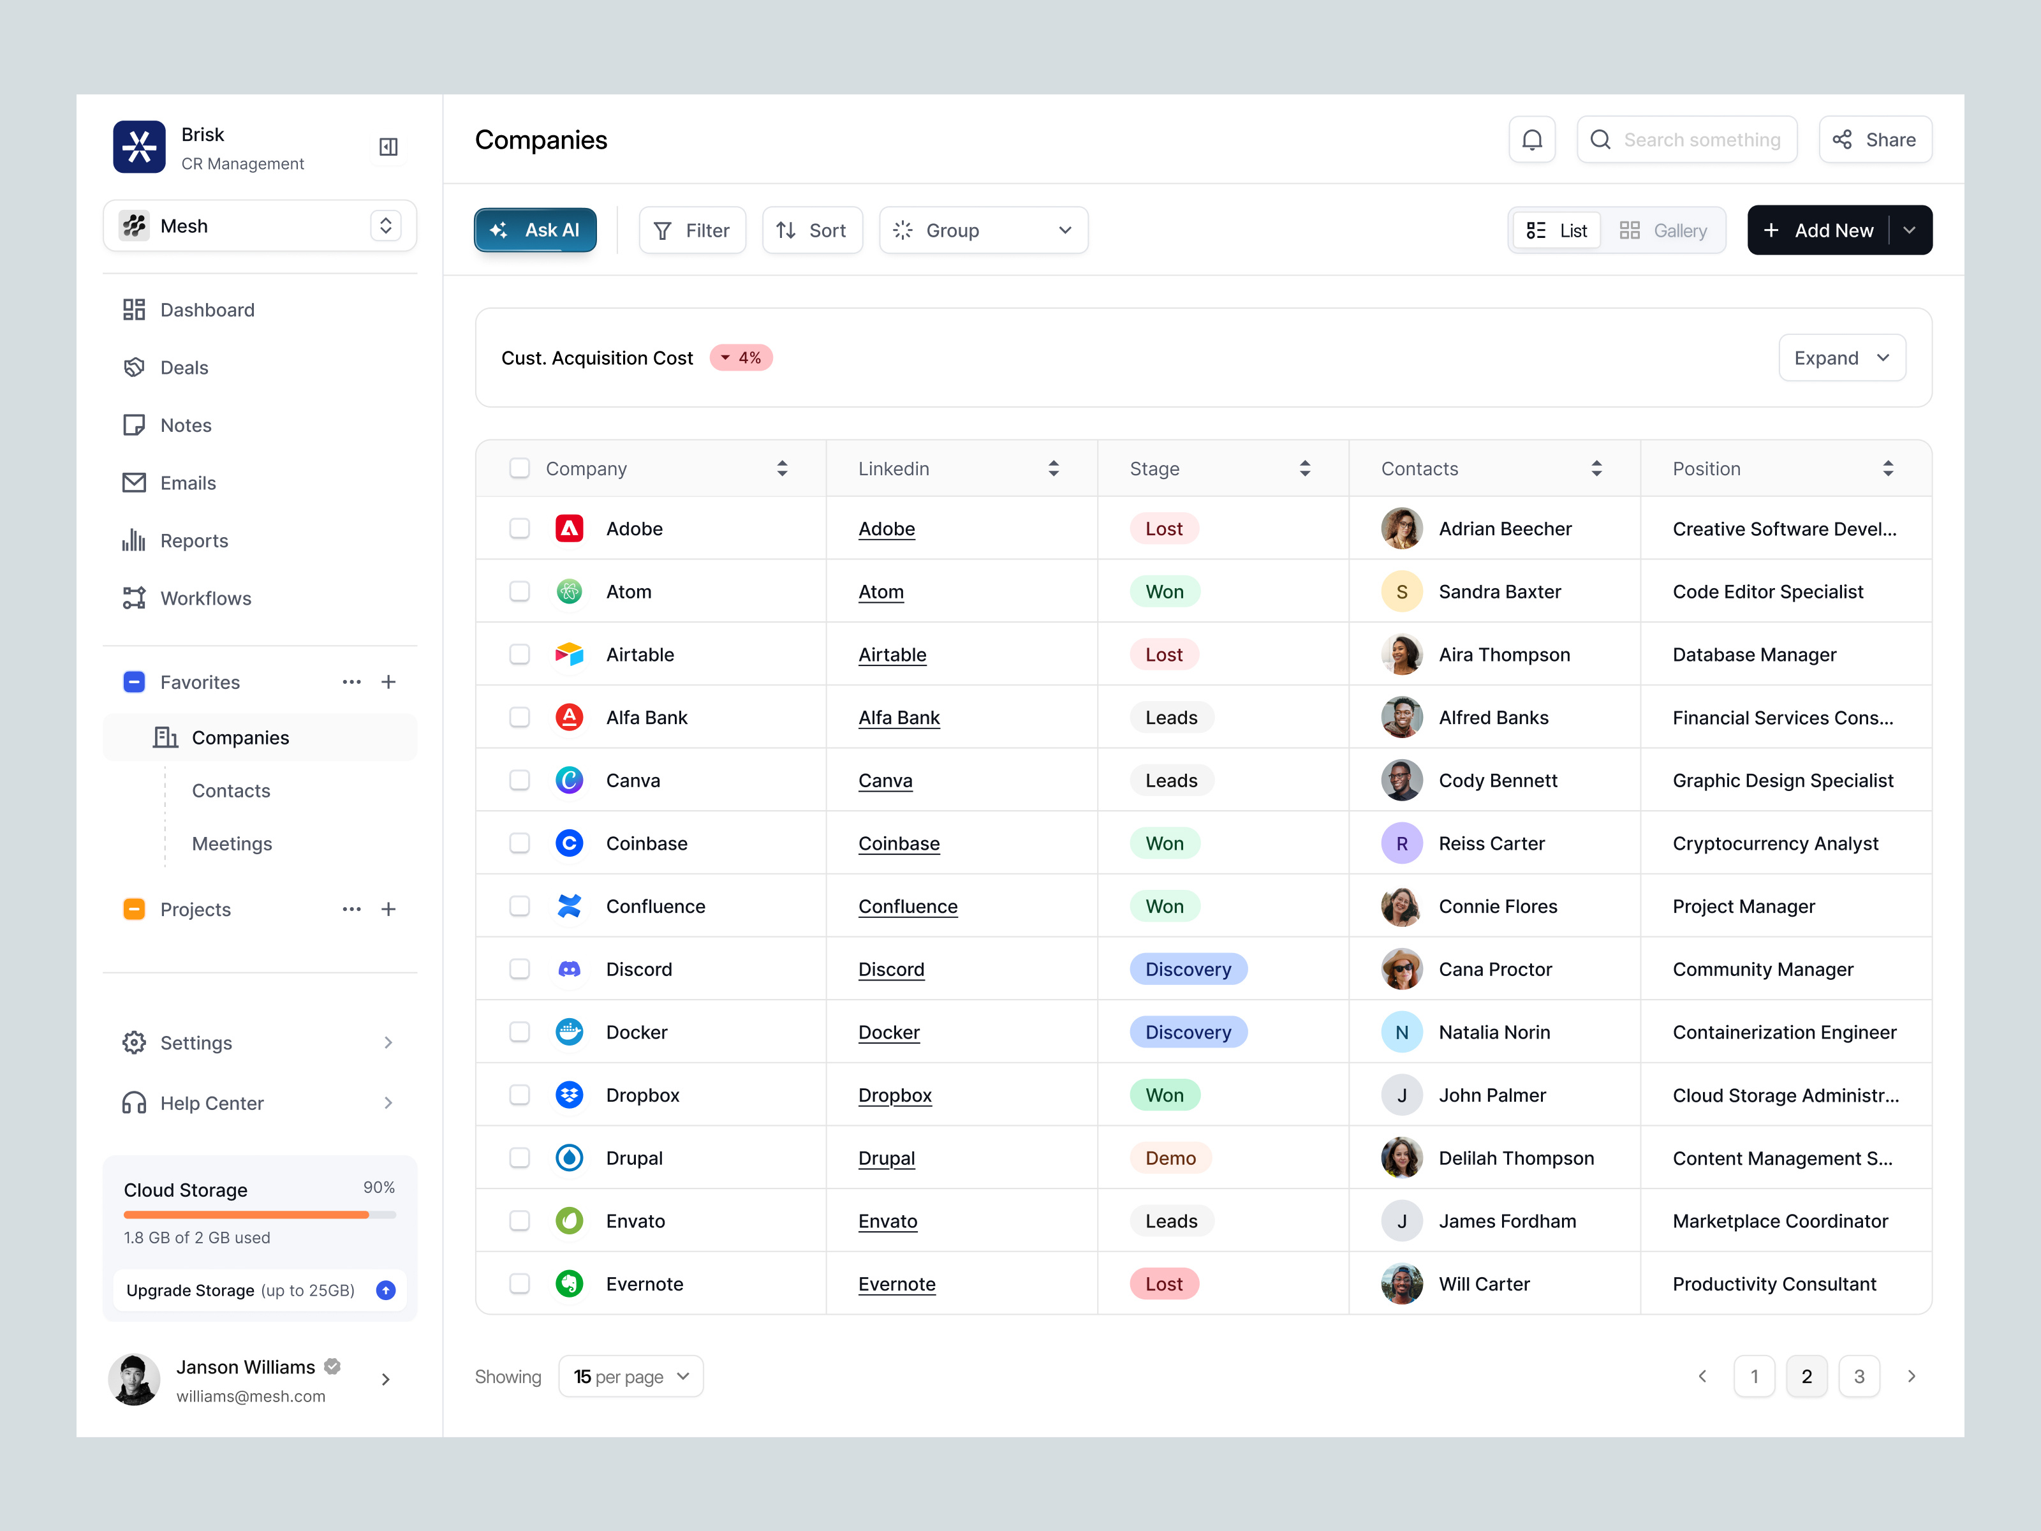This screenshot has width=2041, height=1531.
Task: Open the Contacts item under Favorites
Action: pyautogui.click(x=231, y=790)
